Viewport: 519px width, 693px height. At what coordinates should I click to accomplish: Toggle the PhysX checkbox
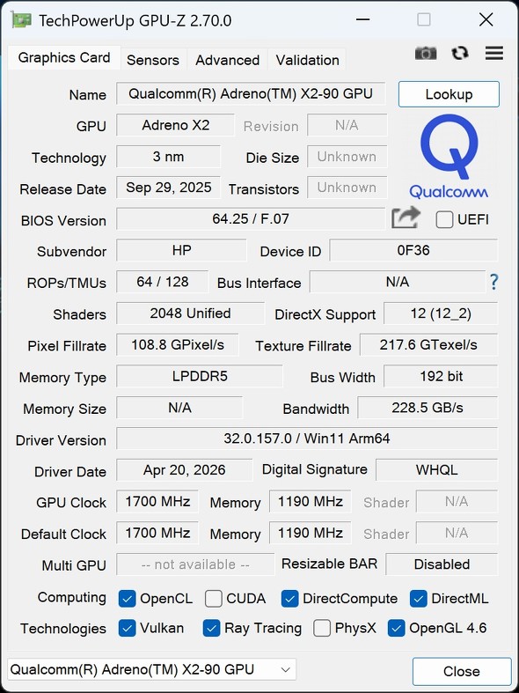(322, 629)
